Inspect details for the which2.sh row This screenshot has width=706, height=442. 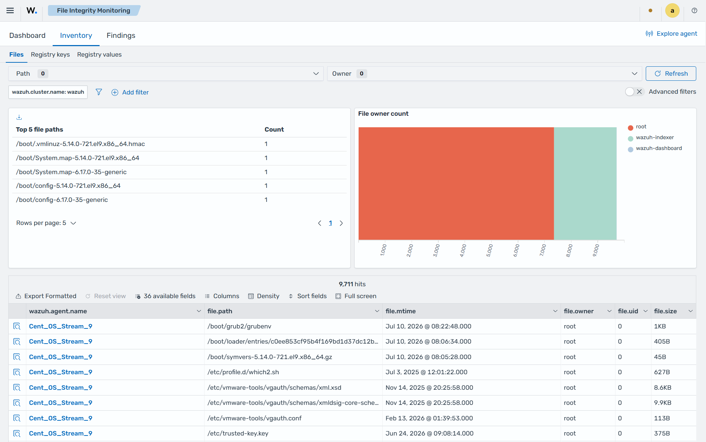(x=17, y=372)
